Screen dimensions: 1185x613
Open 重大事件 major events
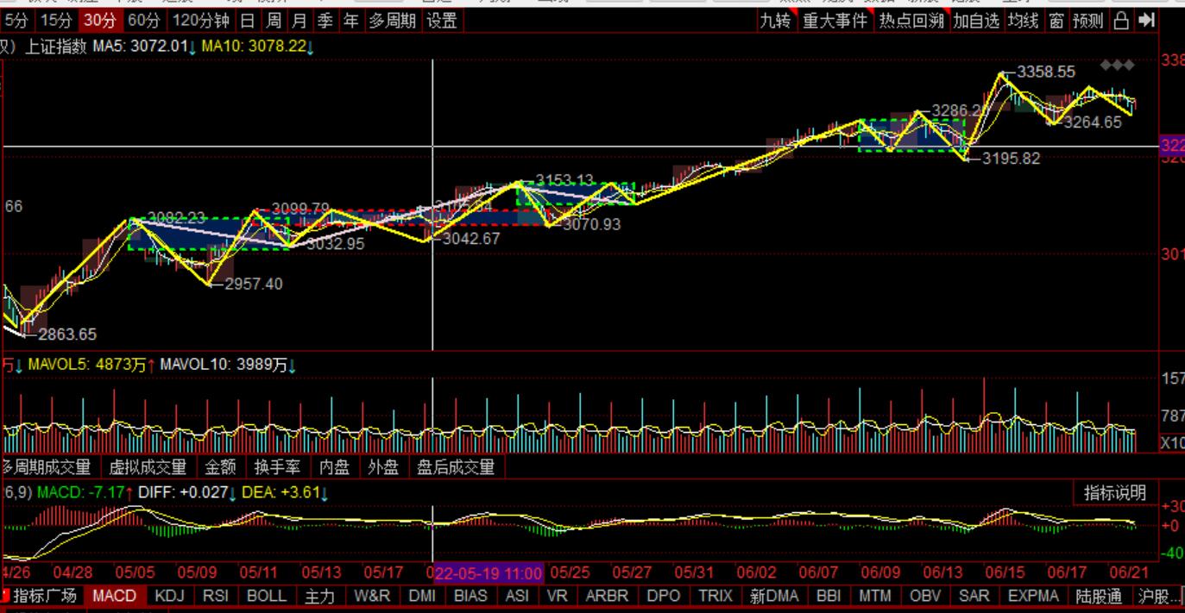coord(835,21)
